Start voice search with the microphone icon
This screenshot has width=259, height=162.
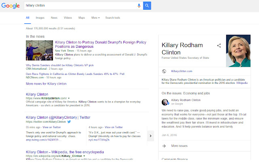pyautogui.click(x=139, y=6)
